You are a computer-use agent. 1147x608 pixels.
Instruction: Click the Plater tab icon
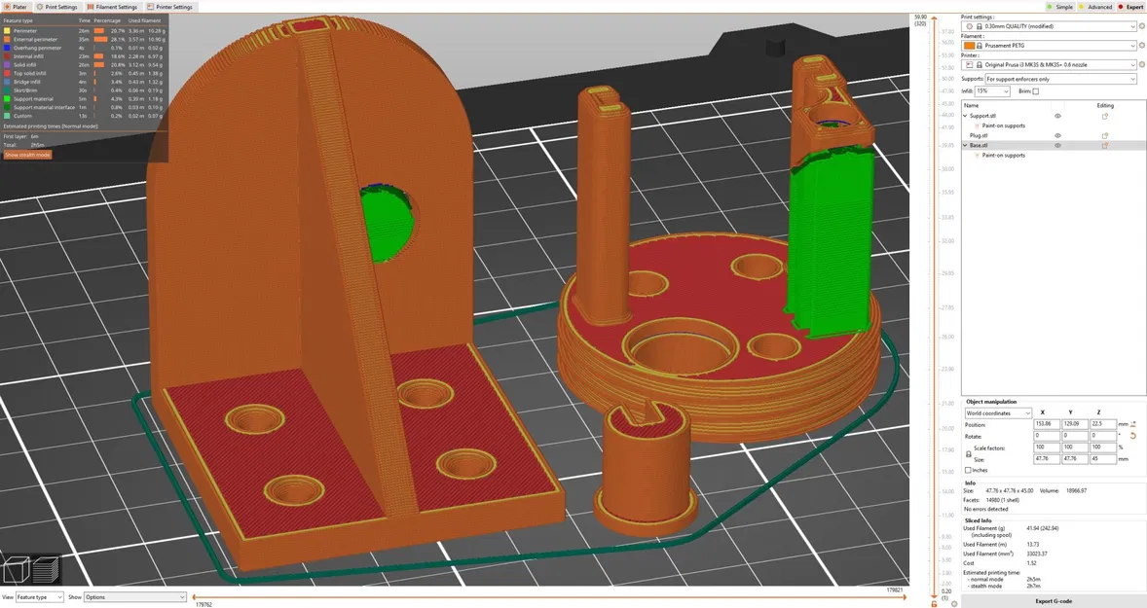coord(7,7)
